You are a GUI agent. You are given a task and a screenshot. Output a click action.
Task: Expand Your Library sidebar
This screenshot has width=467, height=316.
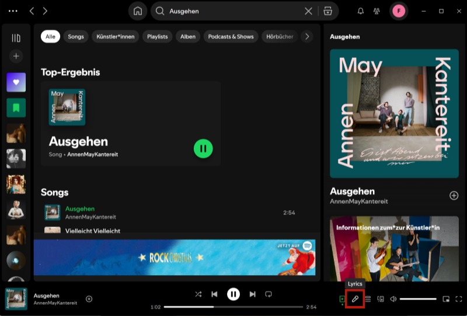click(16, 38)
